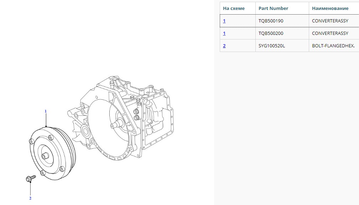The width and height of the screenshot is (359, 205).
Task: Open diagram link 2 in the SYG100520L row
Action: pos(224,46)
